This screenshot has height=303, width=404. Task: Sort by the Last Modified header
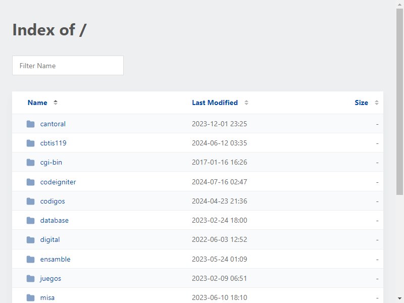click(x=215, y=103)
